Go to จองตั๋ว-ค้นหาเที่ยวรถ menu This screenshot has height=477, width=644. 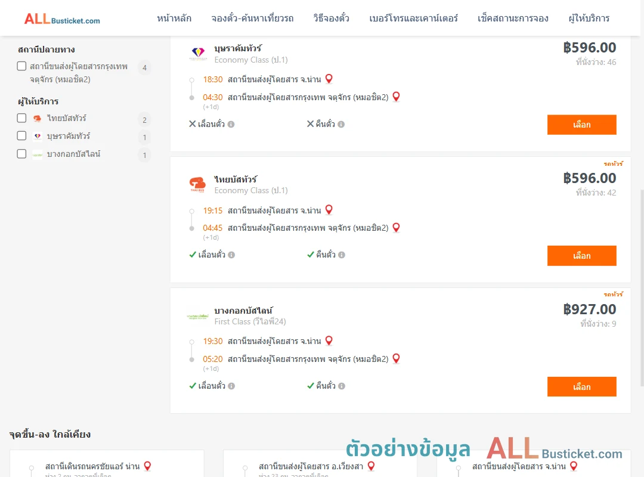coord(252,18)
